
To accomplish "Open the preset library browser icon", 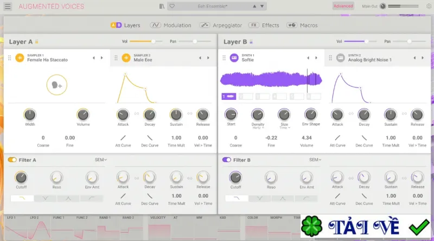I will (x=162, y=6).
